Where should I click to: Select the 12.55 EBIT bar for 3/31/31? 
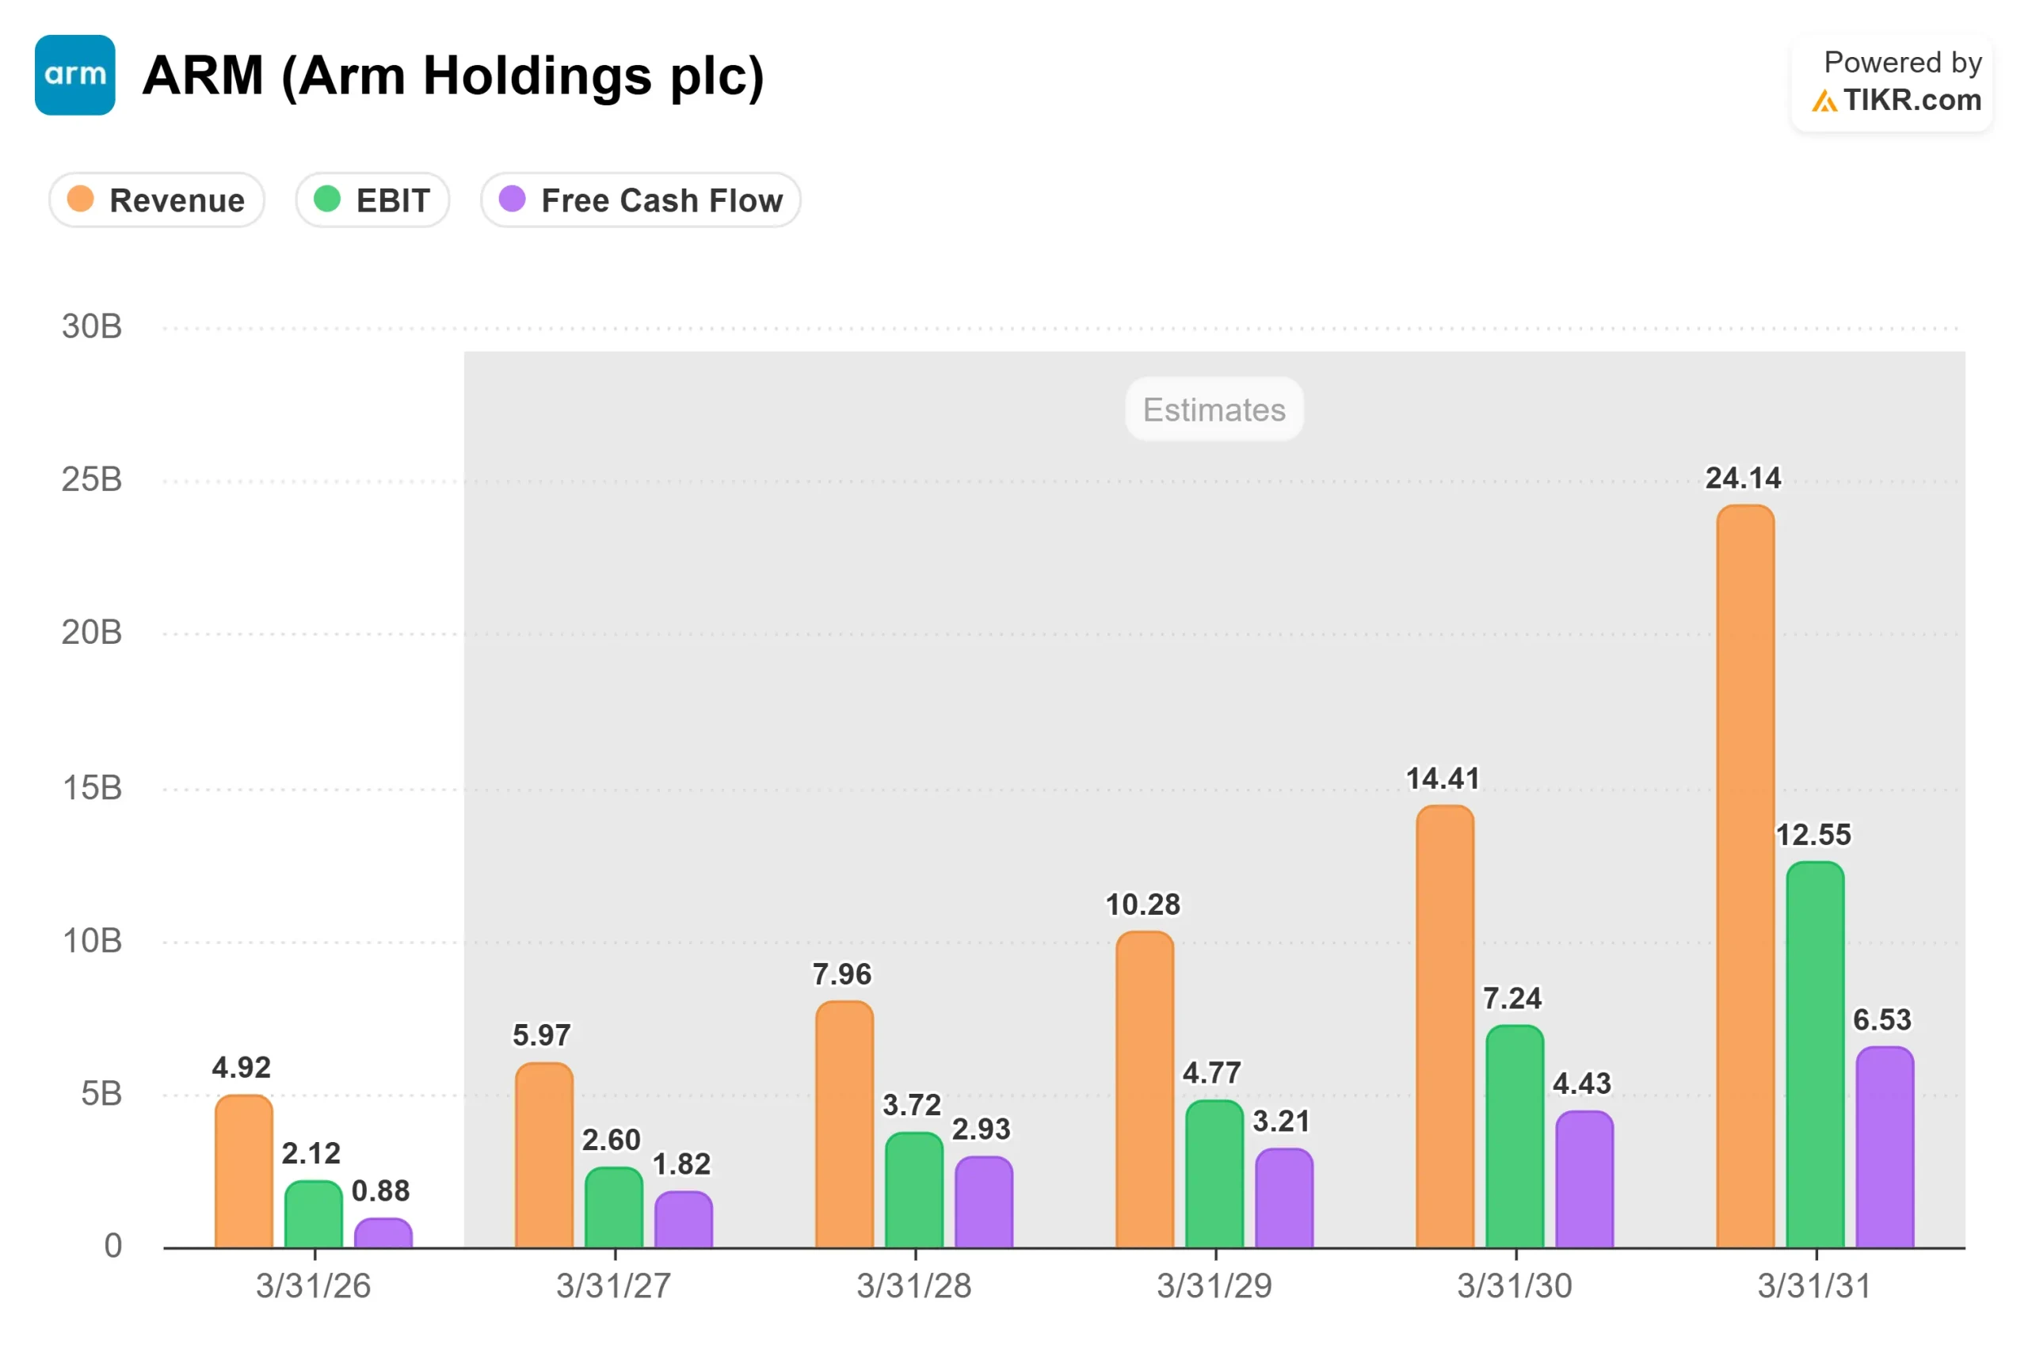1815,1054
